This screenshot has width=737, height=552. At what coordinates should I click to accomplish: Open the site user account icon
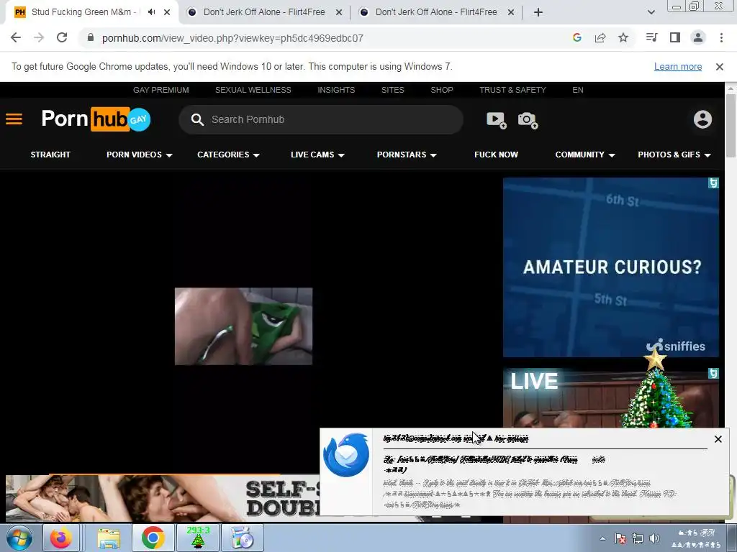click(x=702, y=119)
